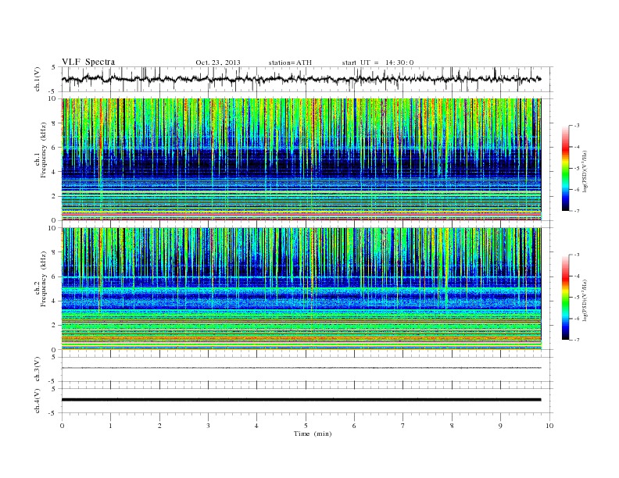
Task: Select the date text 'Oct. 23, 2013'
Action: click(218, 62)
